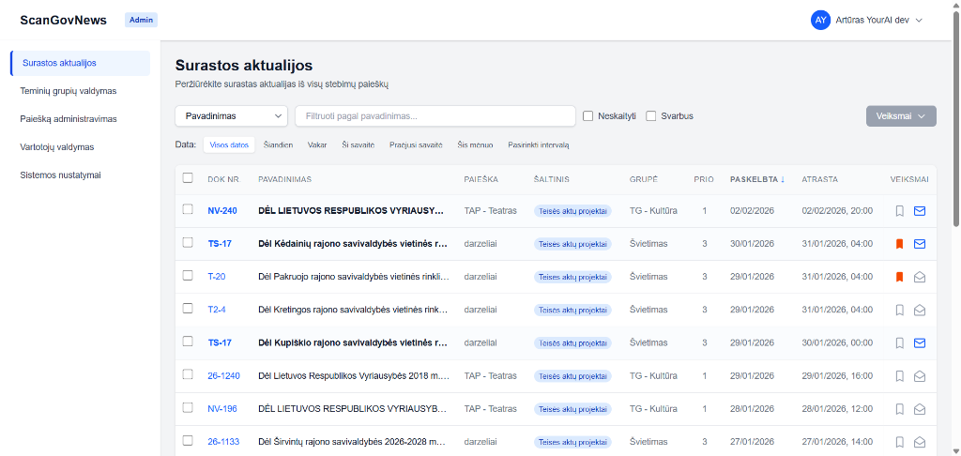Image resolution: width=961 pixels, height=456 pixels.
Task: Bookmark the NV-196 row
Action: click(x=900, y=409)
